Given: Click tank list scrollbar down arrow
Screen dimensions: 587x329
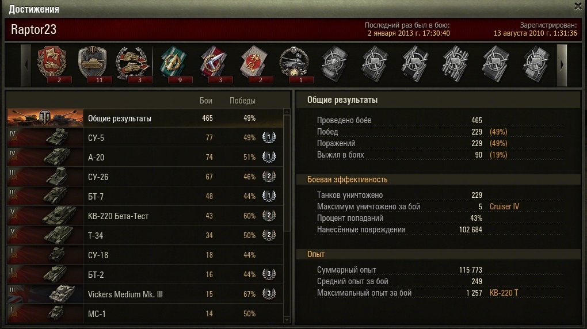Looking at the screenshot, I should tap(287, 320).
